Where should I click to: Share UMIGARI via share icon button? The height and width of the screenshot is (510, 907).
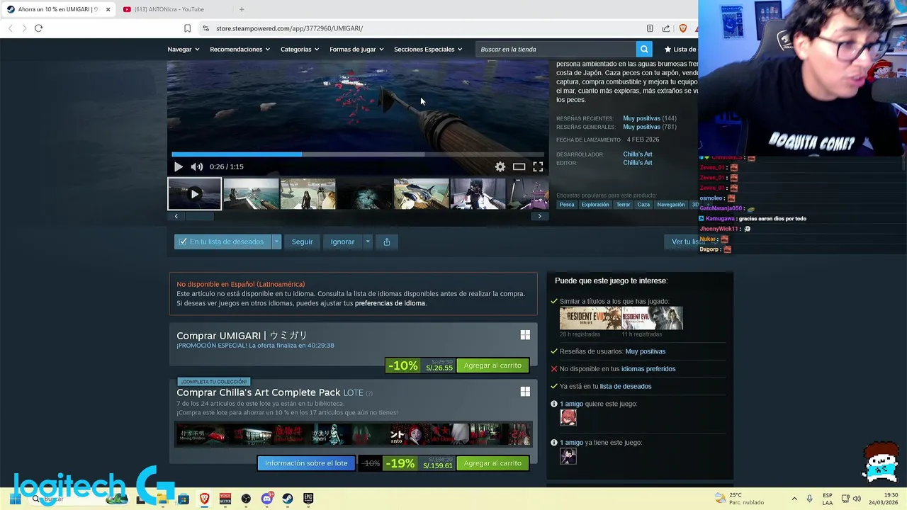[387, 242]
